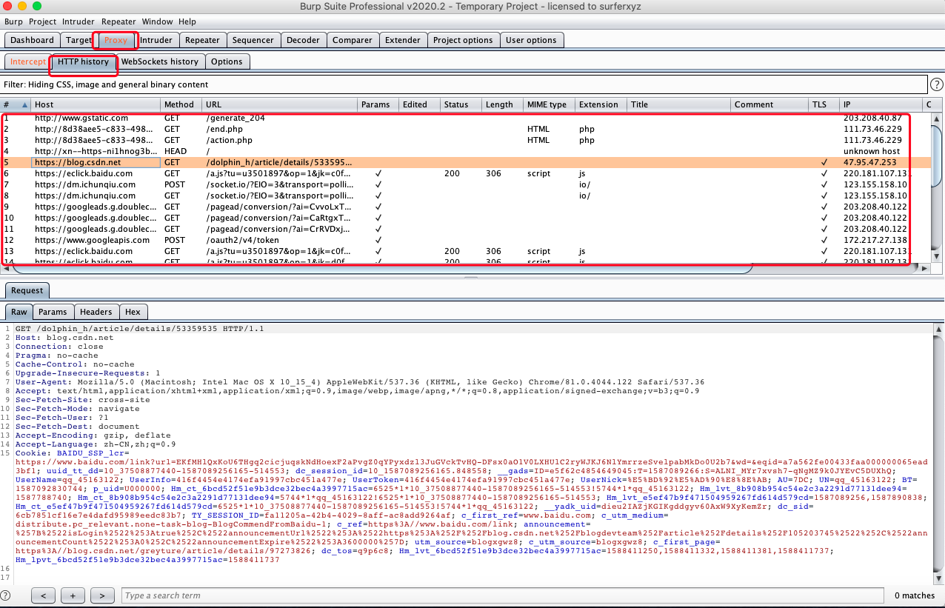
Task: Show the Headers view of the request
Action: 96,312
